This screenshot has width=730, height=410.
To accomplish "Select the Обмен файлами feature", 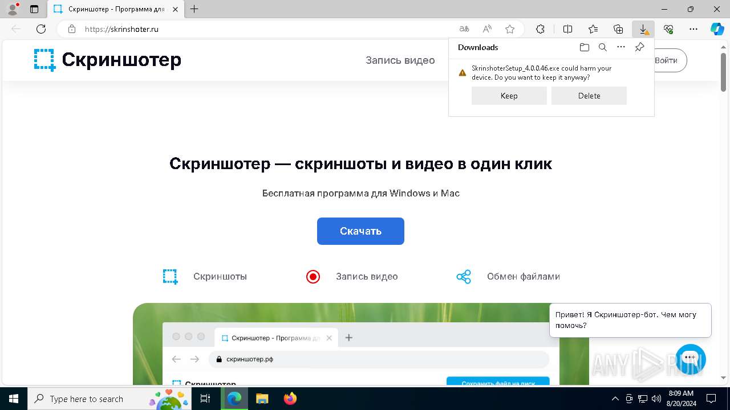I will click(x=508, y=277).
